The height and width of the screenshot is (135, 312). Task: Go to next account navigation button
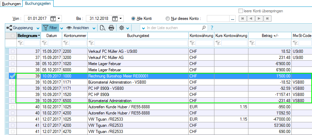[259, 19]
